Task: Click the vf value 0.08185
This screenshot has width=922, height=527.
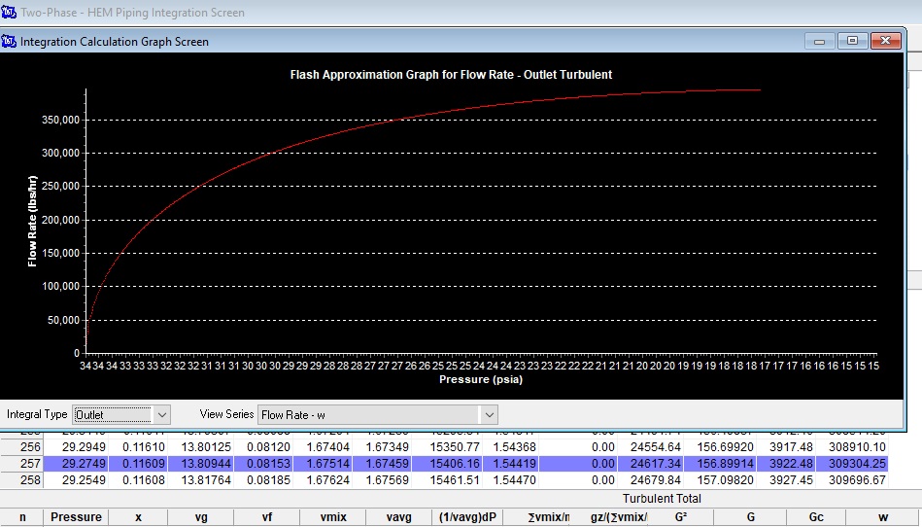Action: pos(269,480)
